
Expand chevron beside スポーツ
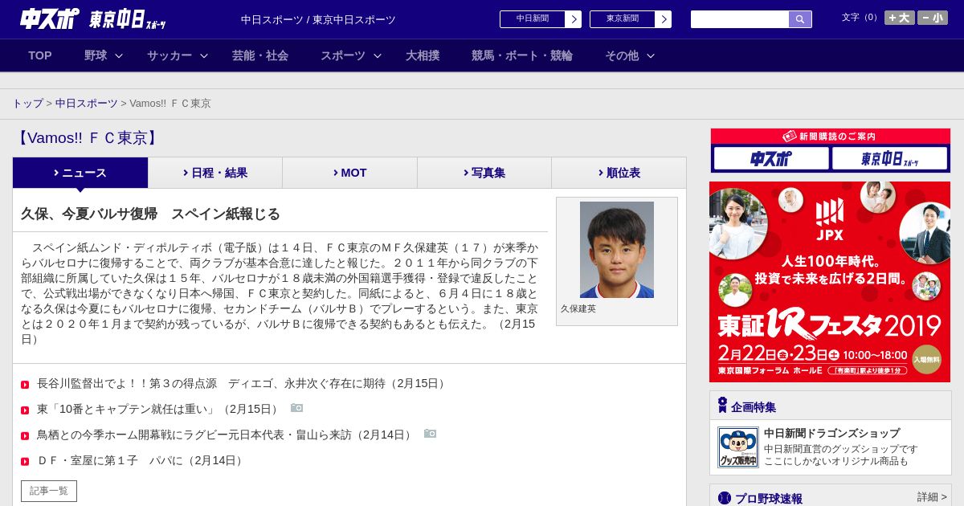pos(378,56)
